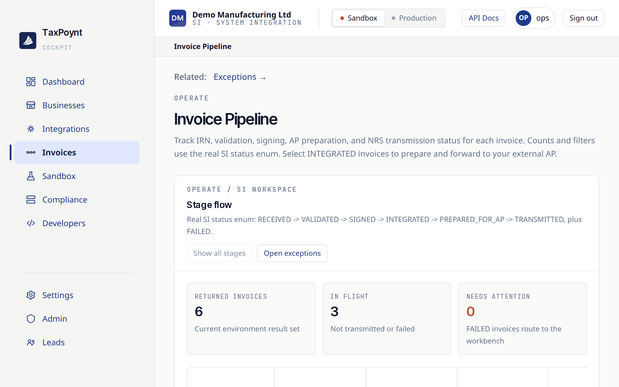Click the Admin shield icon
The width and height of the screenshot is (619, 387).
pos(31,319)
